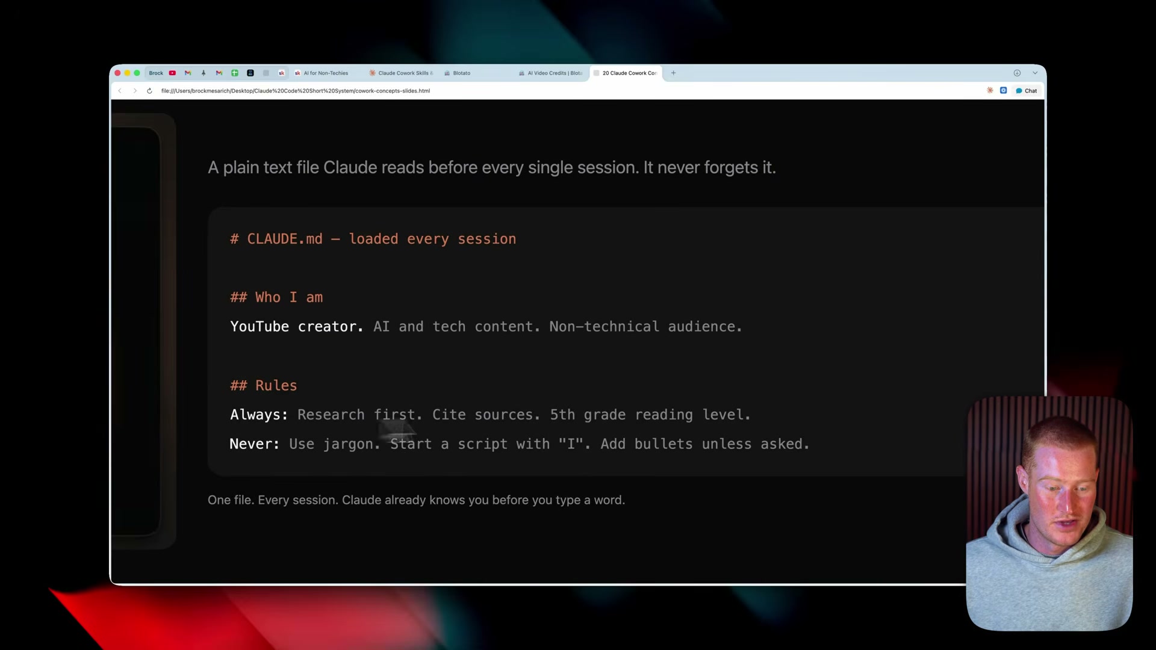This screenshot has height=650, width=1156.
Task: Reload the current page
Action: [x=149, y=91]
